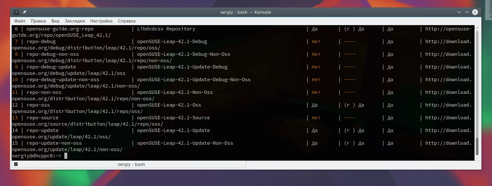
Task: Click the Konsole window title text
Action: click(246, 12)
